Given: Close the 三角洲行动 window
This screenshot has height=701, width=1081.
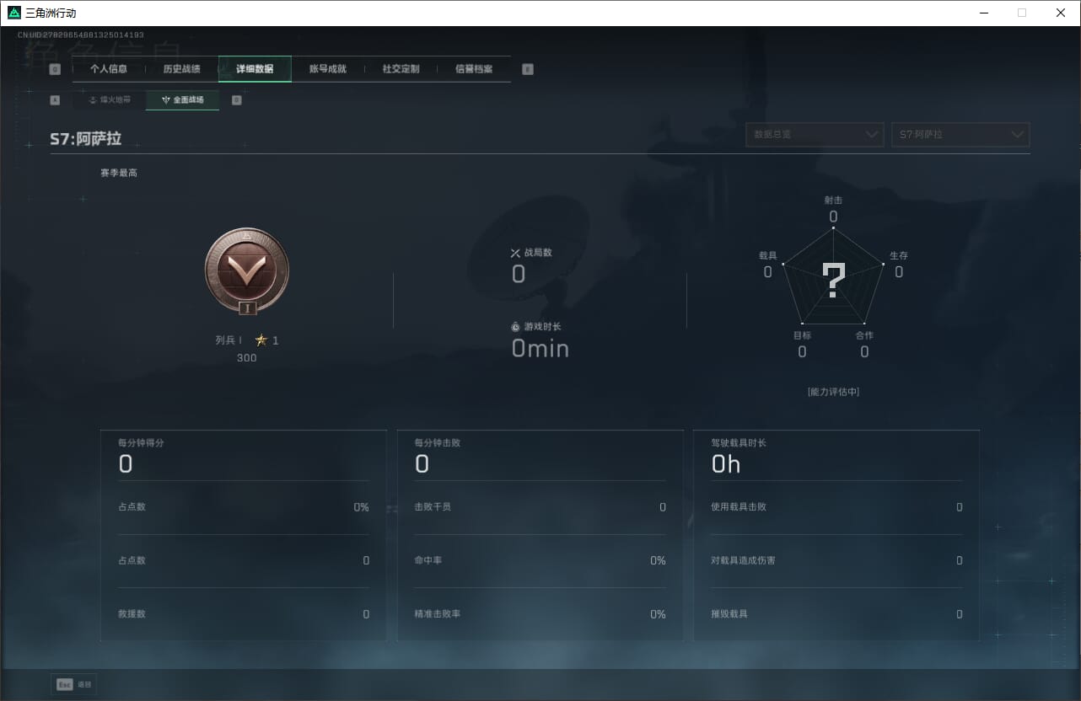Looking at the screenshot, I should point(1061,13).
